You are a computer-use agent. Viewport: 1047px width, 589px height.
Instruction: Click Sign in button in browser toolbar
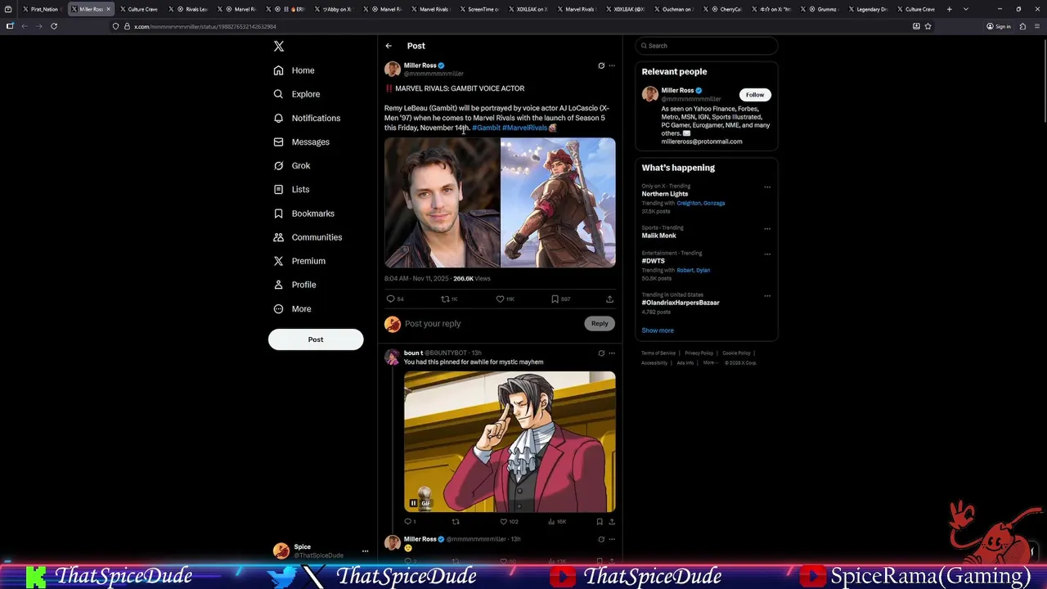(999, 26)
